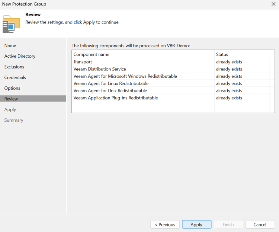Viewport: 279px width, 232px height.
Task: Click the protection group folder icon
Action: 11,24
